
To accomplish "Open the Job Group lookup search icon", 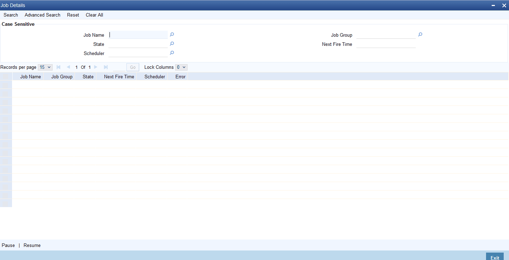I will [420, 35].
